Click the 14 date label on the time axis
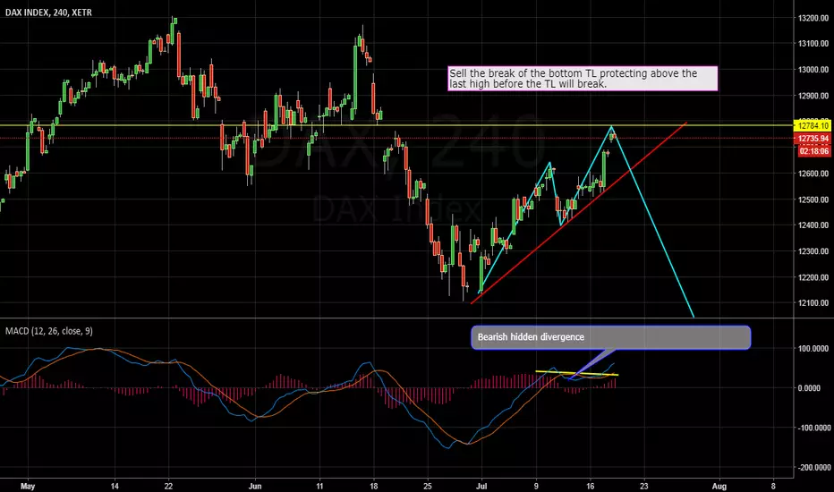This screenshot has height=492, width=834. point(115,486)
